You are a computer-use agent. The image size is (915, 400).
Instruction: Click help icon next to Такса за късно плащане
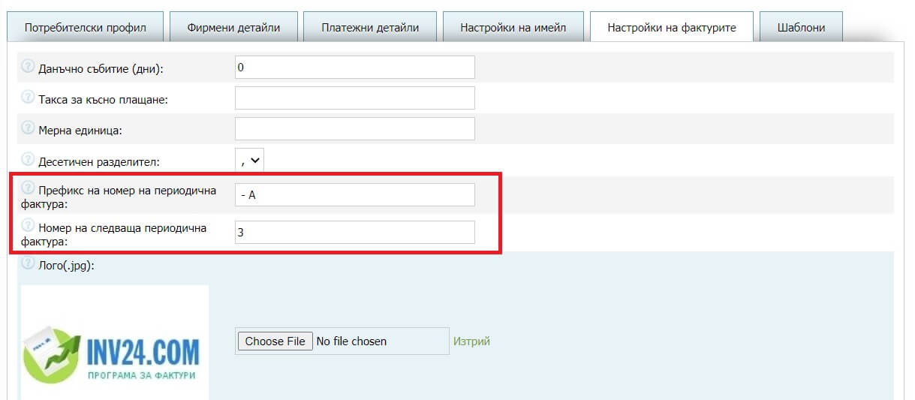coord(29,97)
